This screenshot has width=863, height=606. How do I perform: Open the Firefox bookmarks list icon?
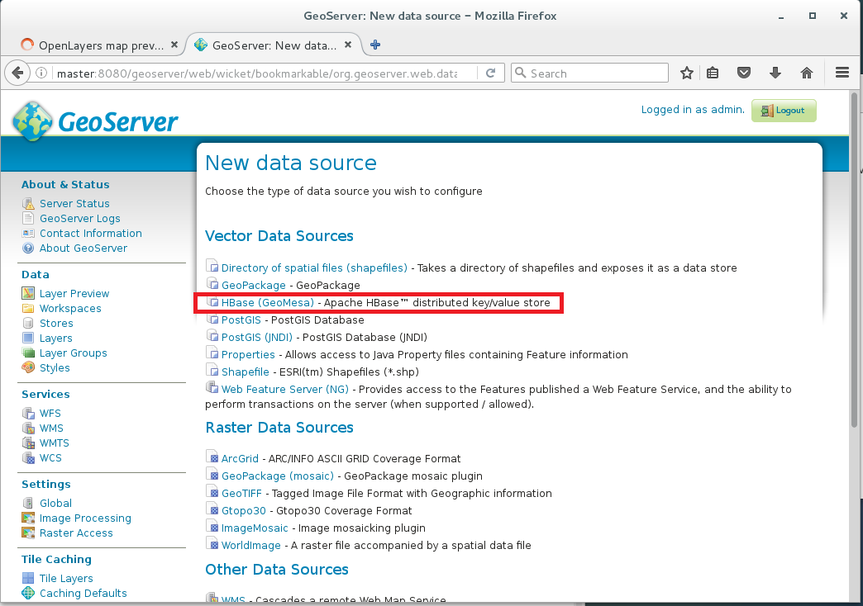tap(713, 73)
